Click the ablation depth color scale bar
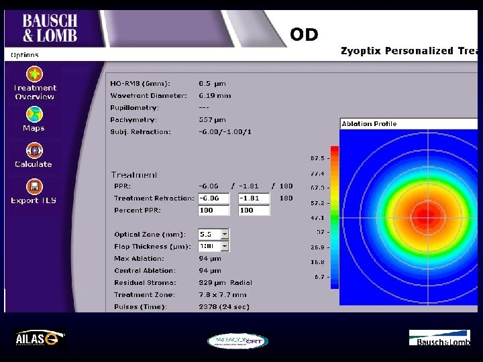 [x=335, y=218]
